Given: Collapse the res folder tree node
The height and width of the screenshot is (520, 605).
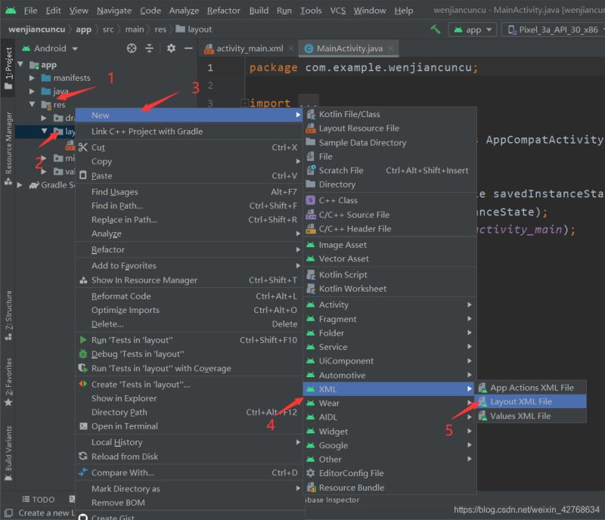Looking at the screenshot, I should (x=33, y=105).
